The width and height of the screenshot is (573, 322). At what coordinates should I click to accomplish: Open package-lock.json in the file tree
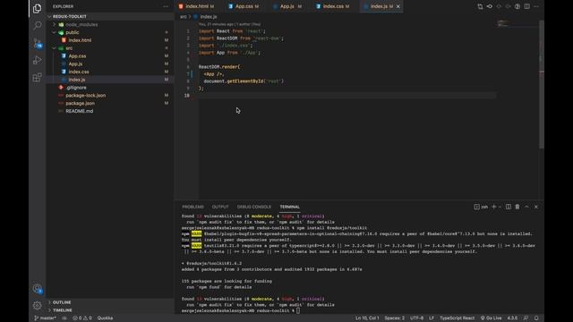click(86, 96)
